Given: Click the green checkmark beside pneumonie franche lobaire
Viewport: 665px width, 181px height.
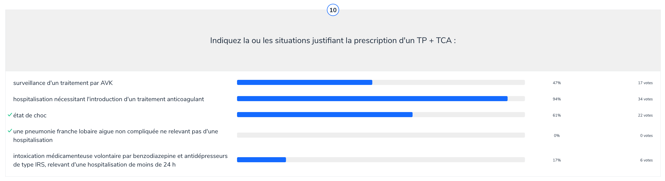Looking at the screenshot, I should pyautogui.click(x=10, y=131).
